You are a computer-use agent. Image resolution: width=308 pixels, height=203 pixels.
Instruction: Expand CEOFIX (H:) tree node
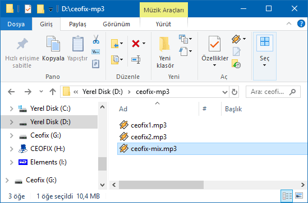tap(12, 149)
